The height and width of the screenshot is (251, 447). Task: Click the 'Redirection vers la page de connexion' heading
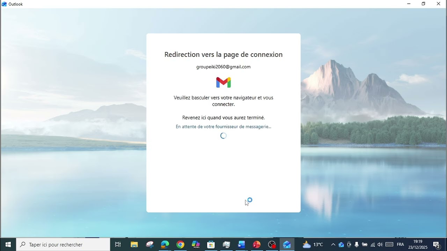tap(223, 54)
